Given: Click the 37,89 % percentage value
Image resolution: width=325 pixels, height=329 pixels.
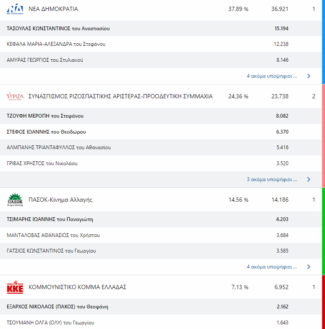Looking at the screenshot, I should pos(239,9).
